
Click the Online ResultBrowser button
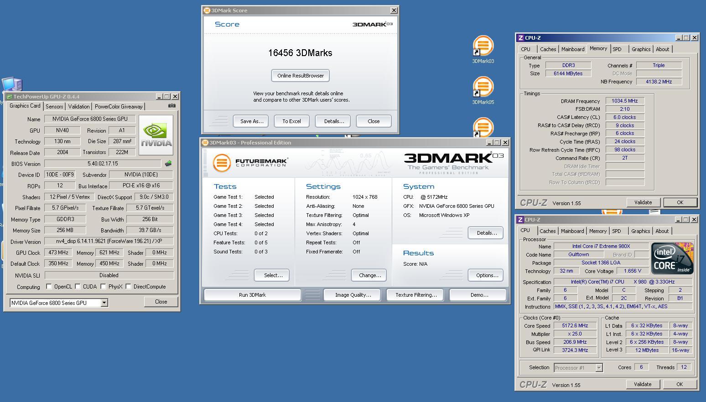coord(301,76)
